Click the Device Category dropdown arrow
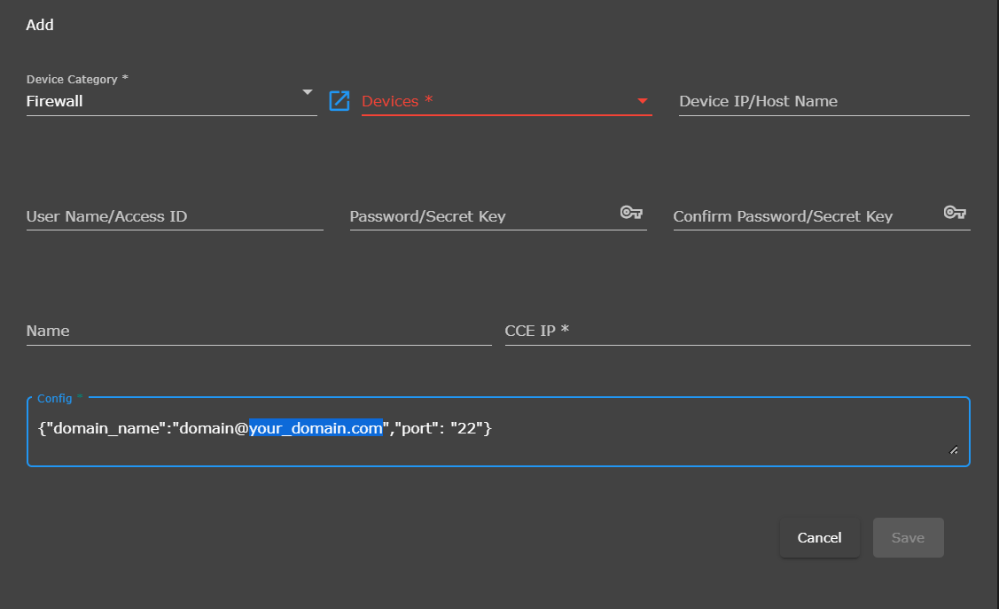The width and height of the screenshot is (999, 609). (307, 91)
